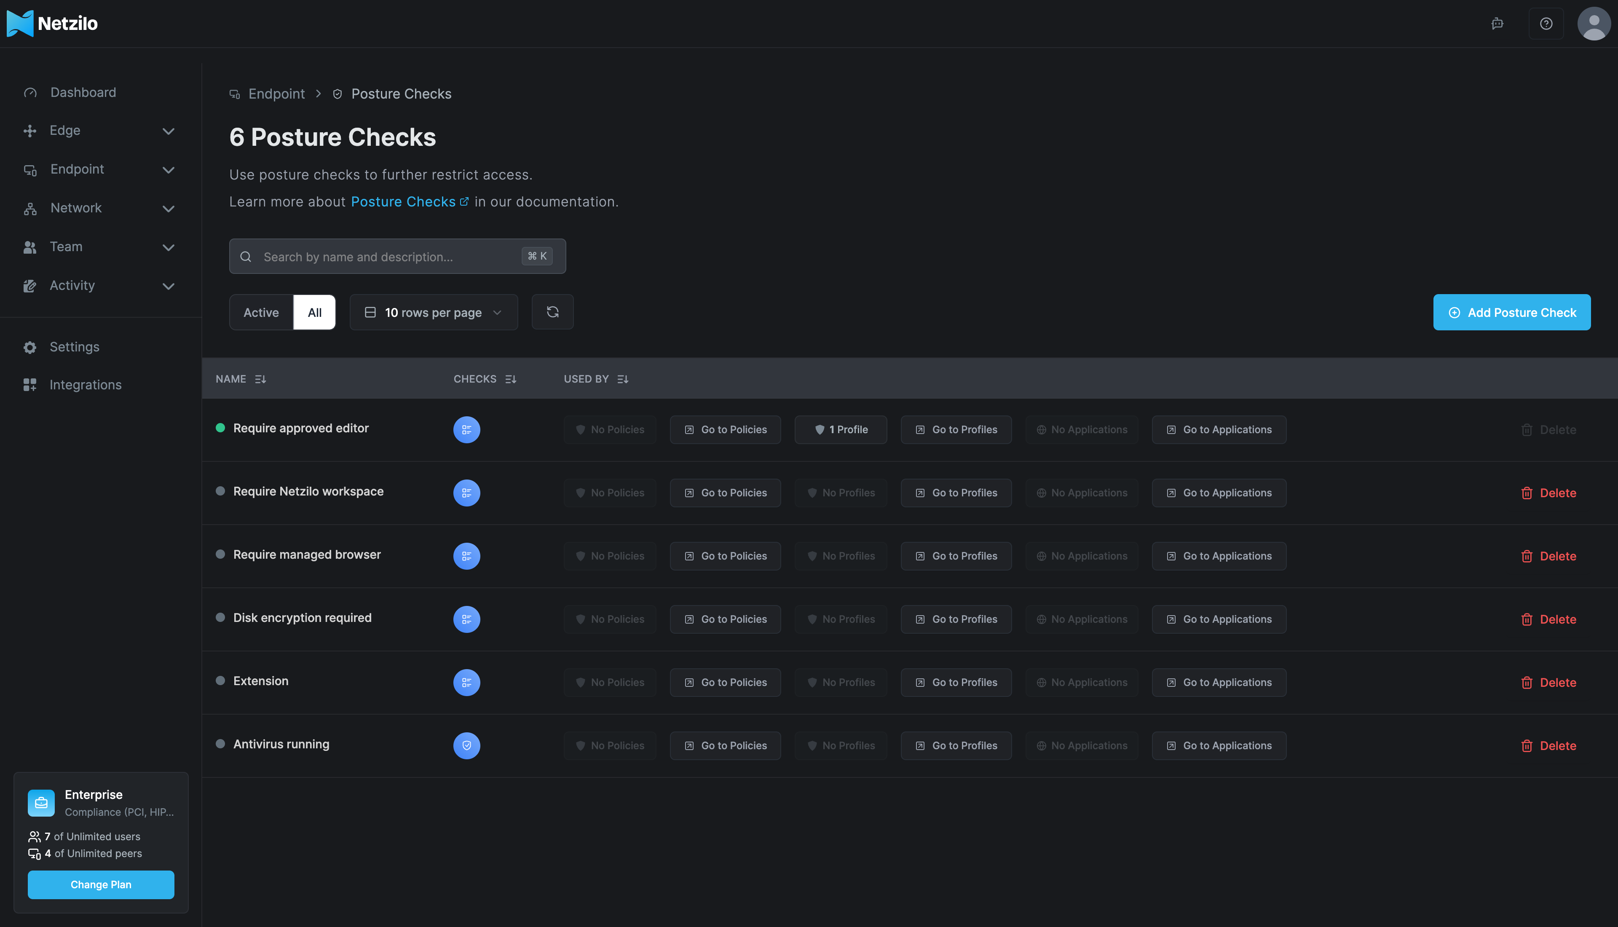This screenshot has height=927, width=1618.
Task: Click shield check icon for Antivirus running
Action: pos(466,745)
